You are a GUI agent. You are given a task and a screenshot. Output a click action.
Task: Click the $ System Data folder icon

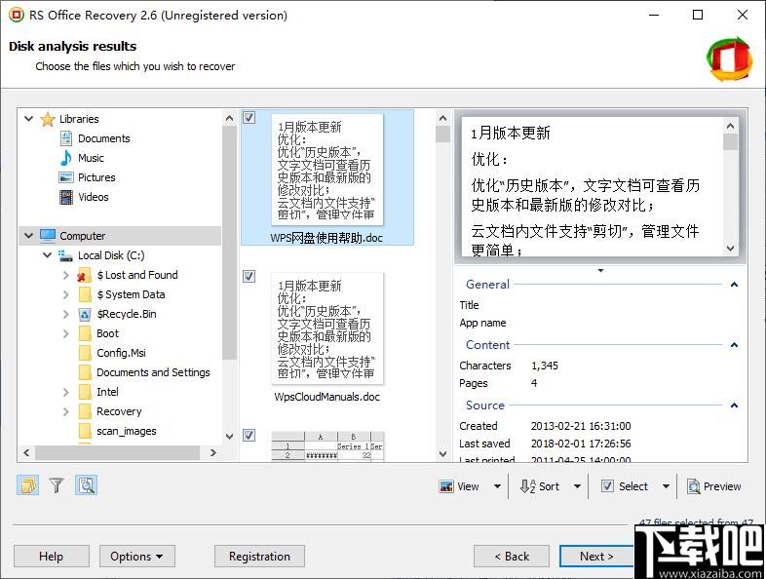[85, 294]
